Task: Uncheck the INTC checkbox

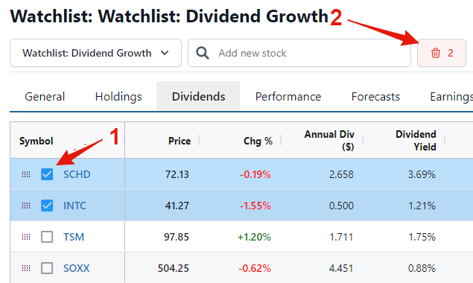Action: 47,206
